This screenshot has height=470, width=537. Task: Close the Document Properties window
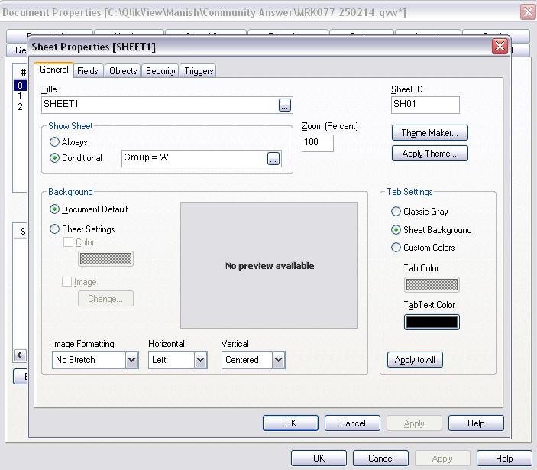(528, 12)
